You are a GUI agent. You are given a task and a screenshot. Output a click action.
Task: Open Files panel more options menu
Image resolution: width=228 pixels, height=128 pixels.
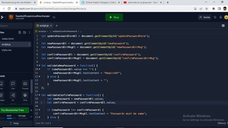[30, 32]
